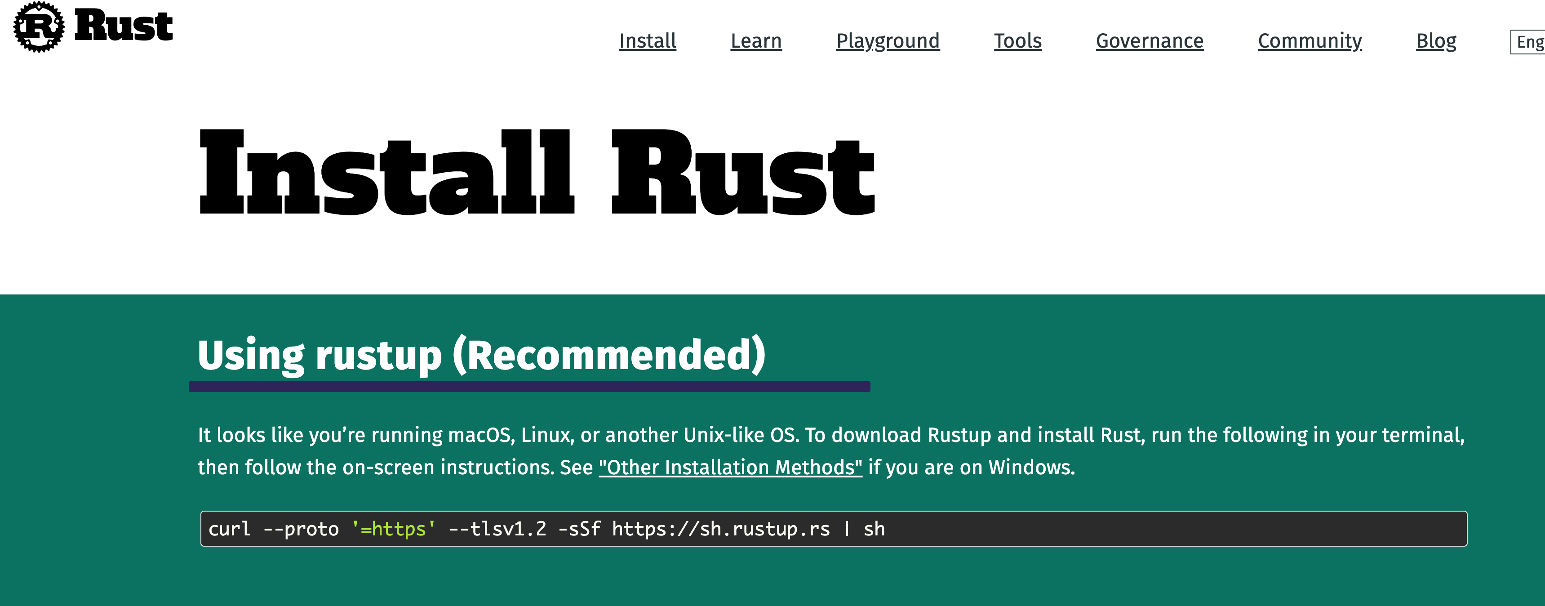Open the Rust Playground link

(888, 41)
